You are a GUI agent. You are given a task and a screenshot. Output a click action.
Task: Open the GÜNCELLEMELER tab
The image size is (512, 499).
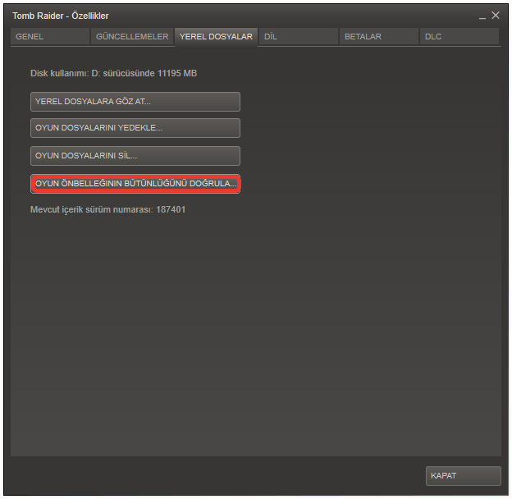point(132,37)
